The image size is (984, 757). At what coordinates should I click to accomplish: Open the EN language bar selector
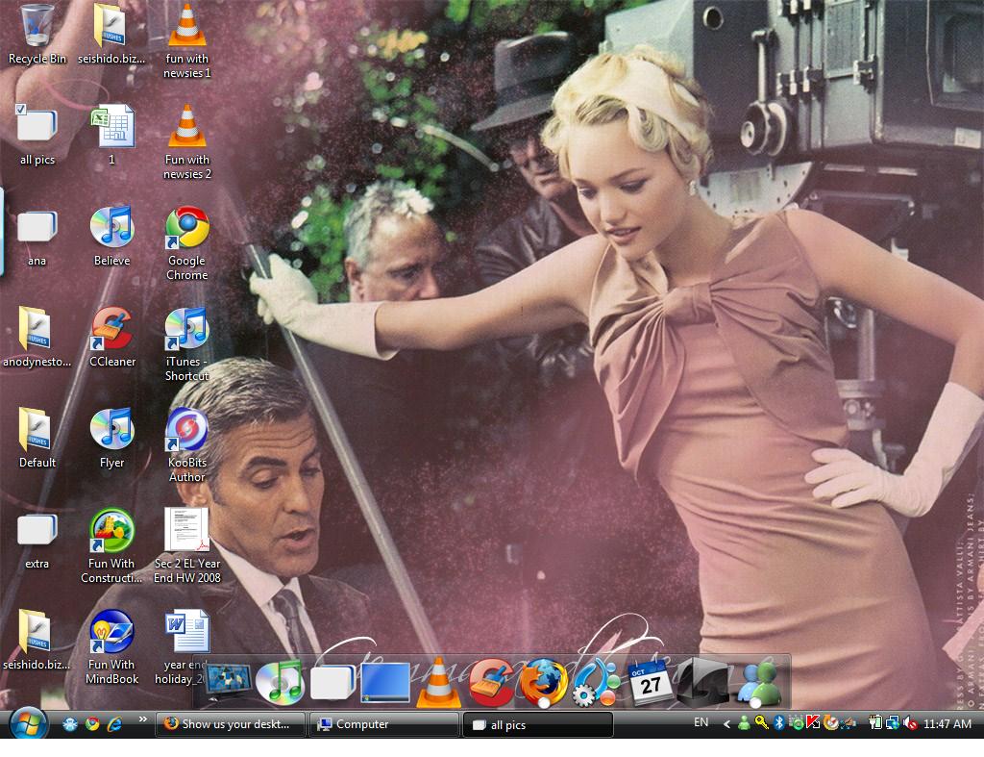[x=701, y=722]
